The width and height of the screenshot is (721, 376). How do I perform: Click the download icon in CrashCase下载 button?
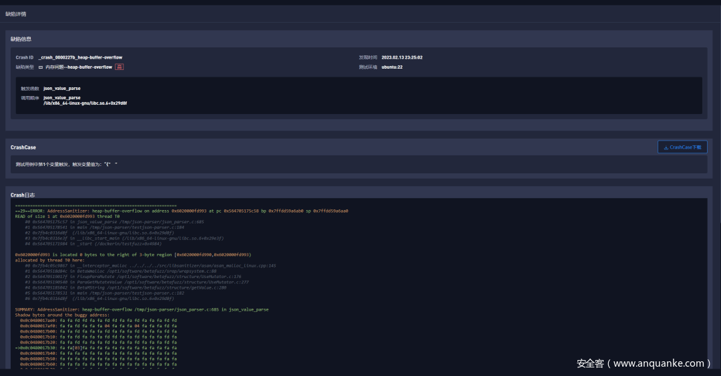click(x=665, y=147)
